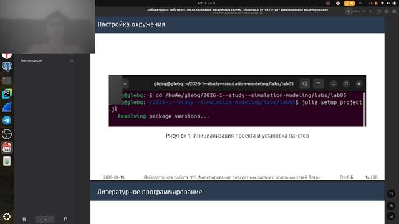Open the PDF viewer main menu
The height and width of the screenshot is (224, 399).
pos(370,11)
